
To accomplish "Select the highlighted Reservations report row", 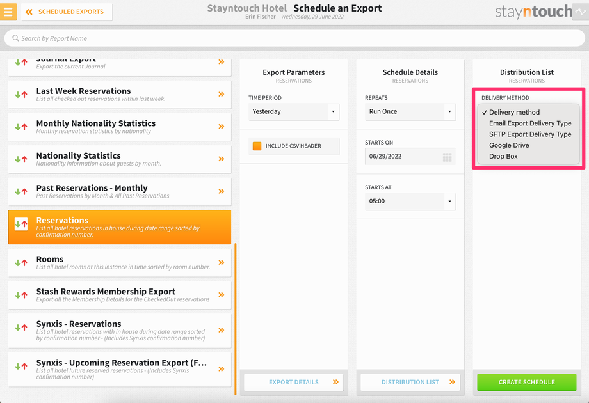I will [120, 227].
